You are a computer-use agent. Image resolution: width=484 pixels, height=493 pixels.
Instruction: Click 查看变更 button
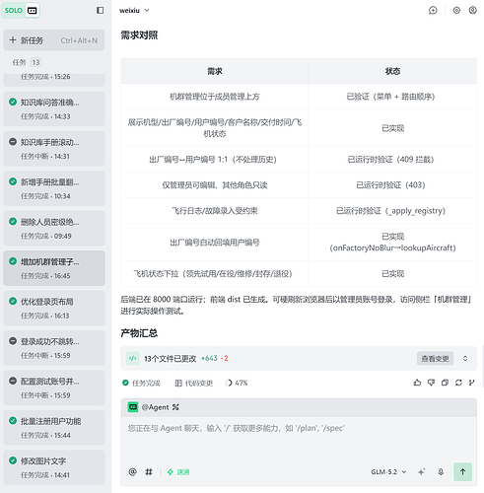(x=435, y=358)
